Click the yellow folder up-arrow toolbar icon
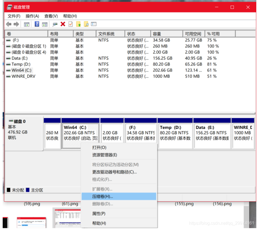Image resolution: width=259 pixels, height=229 pixels. [x=79, y=24]
